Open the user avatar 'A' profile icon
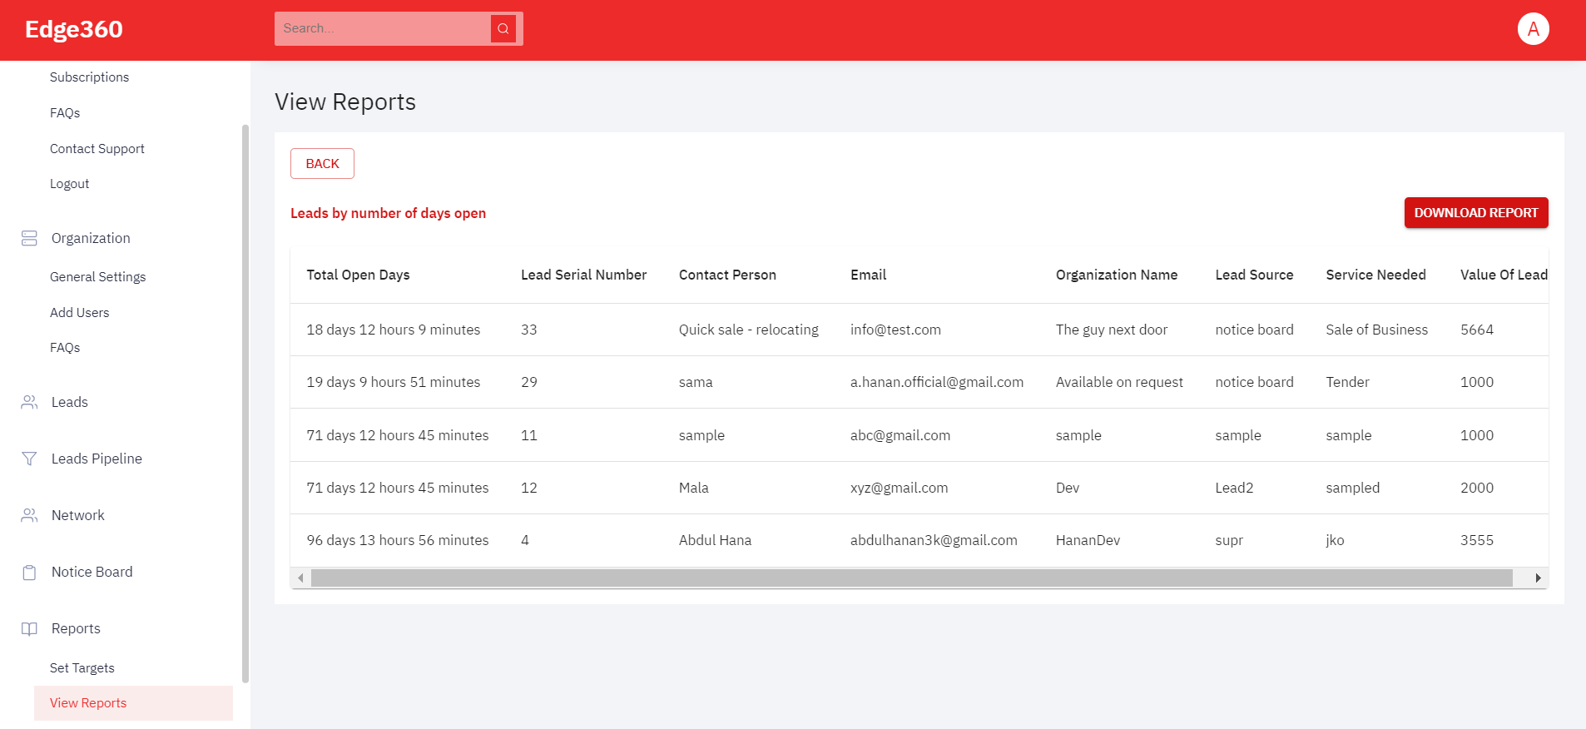This screenshot has height=729, width=1586. tap(1533, 29)
